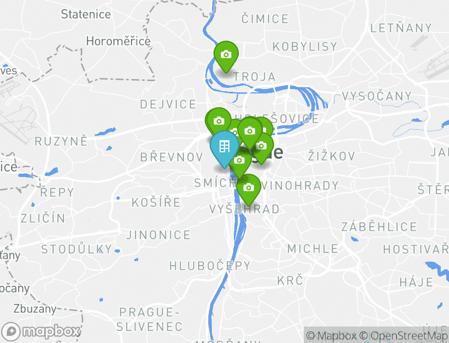Click the Žižkov district label

331,156
